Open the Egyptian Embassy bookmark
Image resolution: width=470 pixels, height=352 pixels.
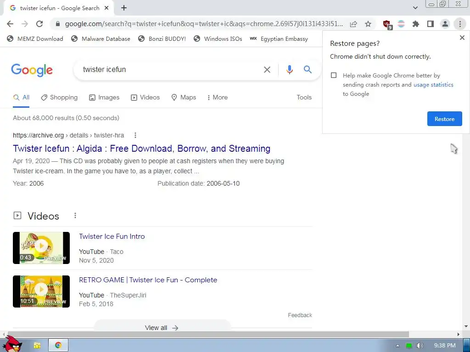click(279, 39)
